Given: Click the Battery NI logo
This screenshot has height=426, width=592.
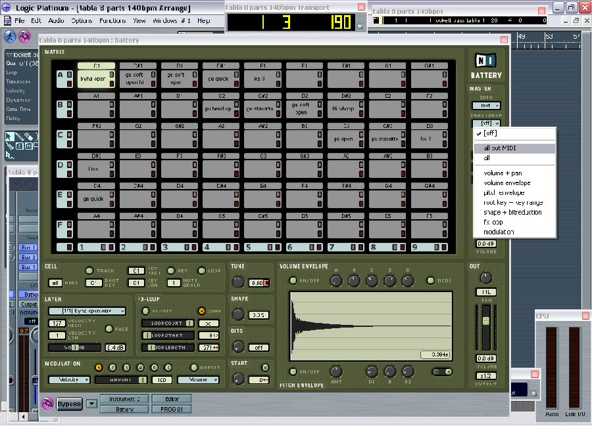Looking at the screenshot, I should tap(486, 61).
